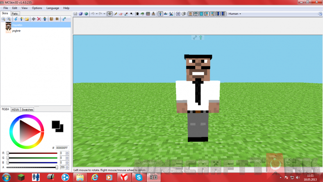
Task: Click the decrease resolution grid icon
Action: (57, 19)
